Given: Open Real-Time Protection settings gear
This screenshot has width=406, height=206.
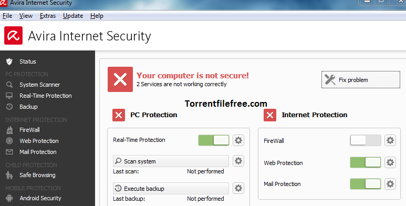Looking at the screenshot, I should [x=238, y=140].
